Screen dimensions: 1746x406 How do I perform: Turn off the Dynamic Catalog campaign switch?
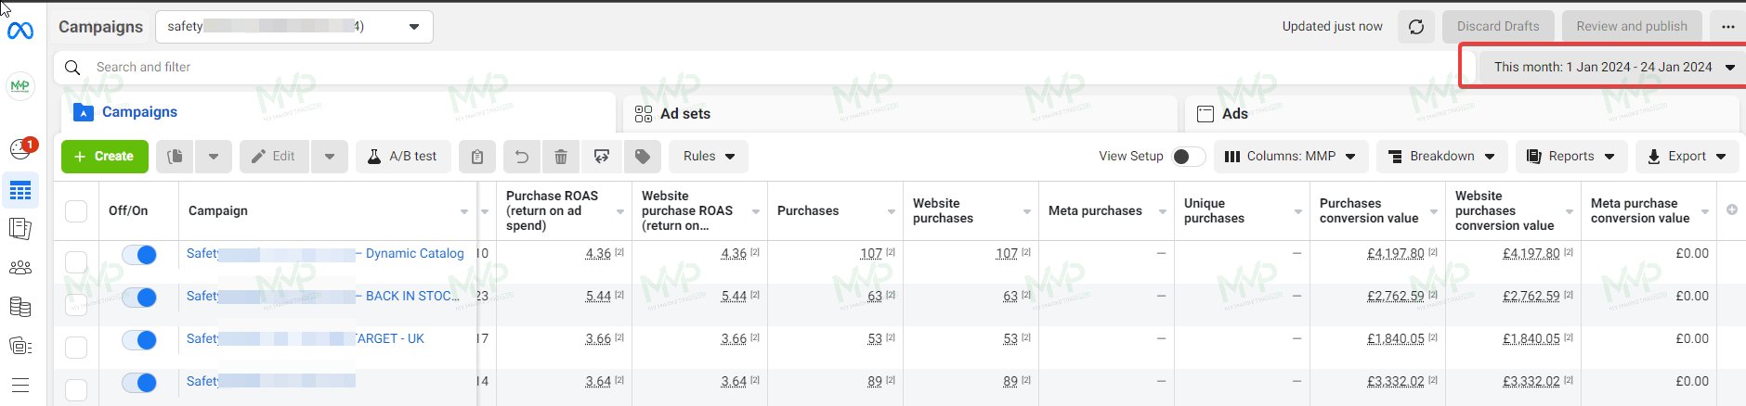pyautogui.click(x=139, y=255)
